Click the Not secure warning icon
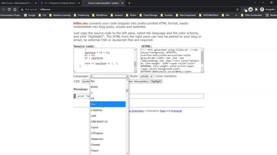Viewport: 277px width, 155px height. coord(22,9)
